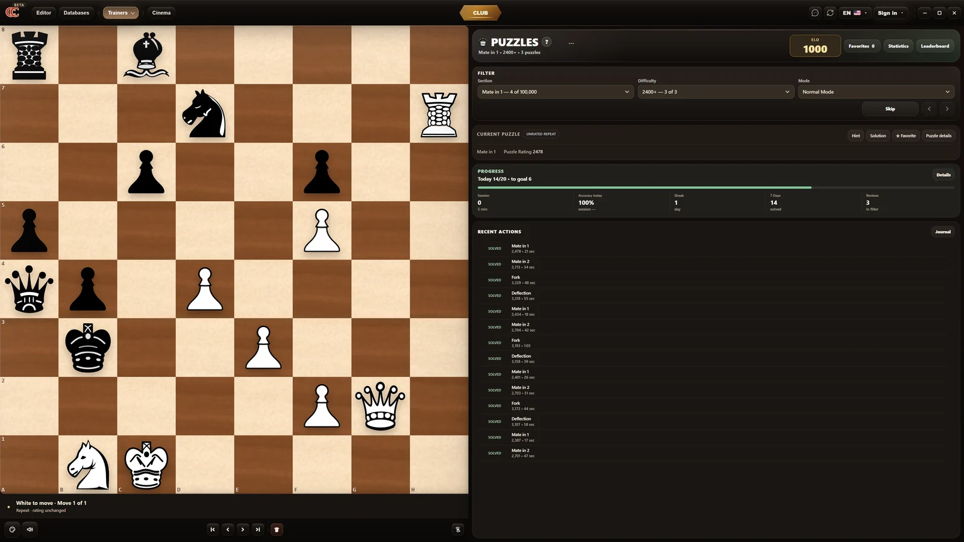
Task: Open recent action Deflection rated 3,318
Action: [716, 296]
